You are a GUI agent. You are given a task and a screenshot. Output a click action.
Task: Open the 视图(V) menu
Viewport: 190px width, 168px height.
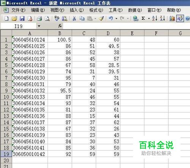click(57, 10)
